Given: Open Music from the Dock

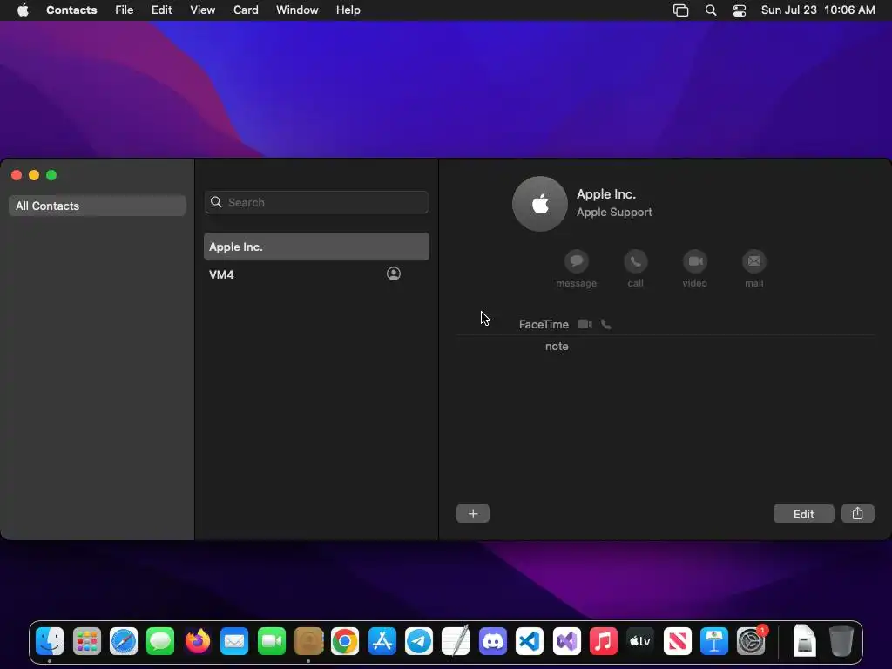Looking at the screenshot, I should point(603,641).
